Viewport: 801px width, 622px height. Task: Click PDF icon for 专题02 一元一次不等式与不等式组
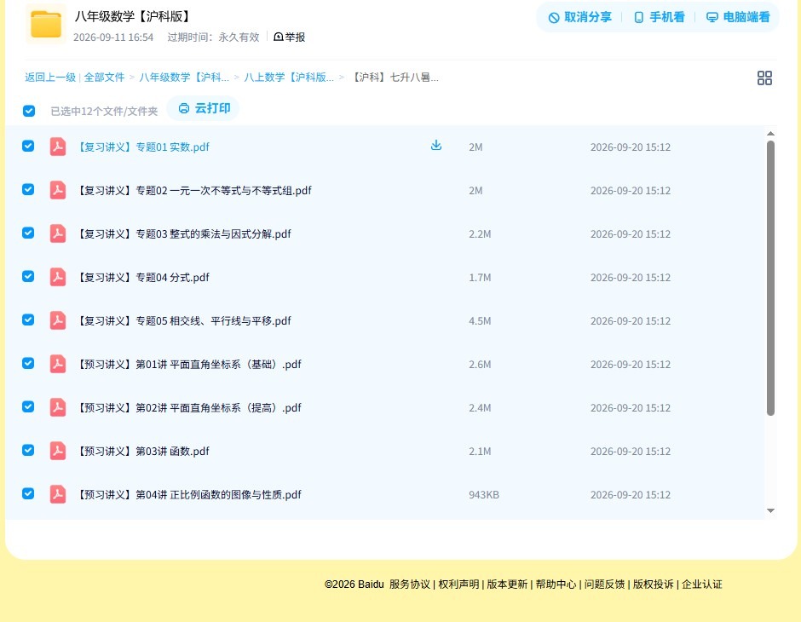pyautogui.click(x=58, y=190)
